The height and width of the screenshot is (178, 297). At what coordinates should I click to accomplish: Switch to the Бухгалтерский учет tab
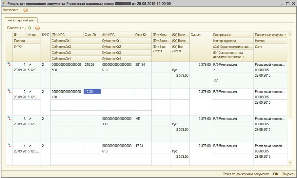point(21,20)
